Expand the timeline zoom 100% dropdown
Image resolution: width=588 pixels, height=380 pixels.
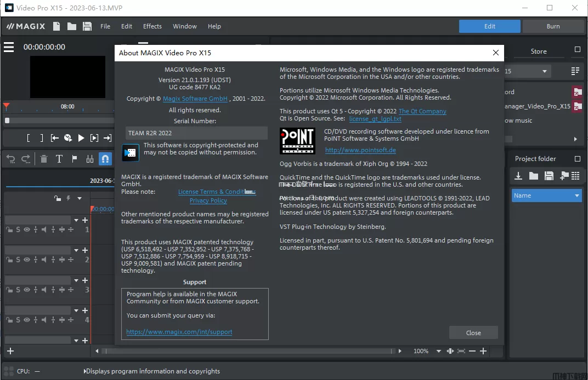pos(438,351)
